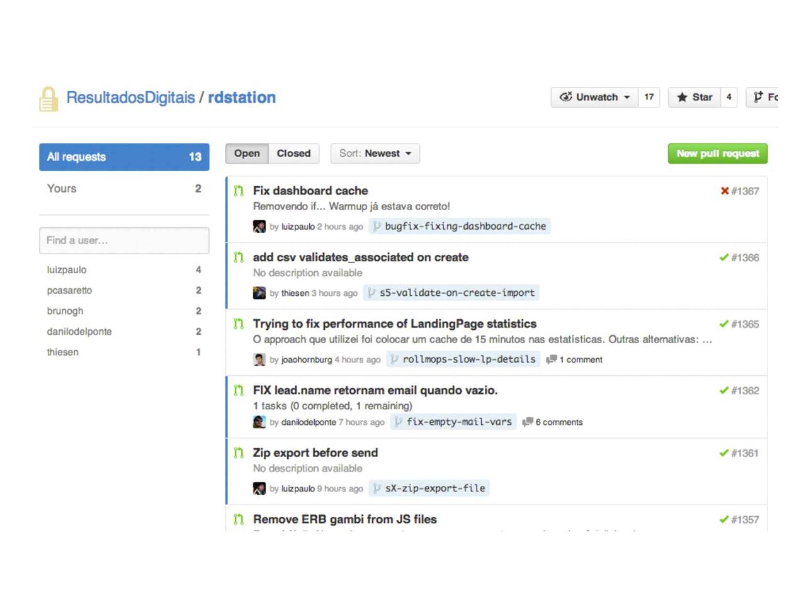Click pull request icon beside FIX lead.name retornam
This screenshot has width=811, height=608.
click(239, 390)
